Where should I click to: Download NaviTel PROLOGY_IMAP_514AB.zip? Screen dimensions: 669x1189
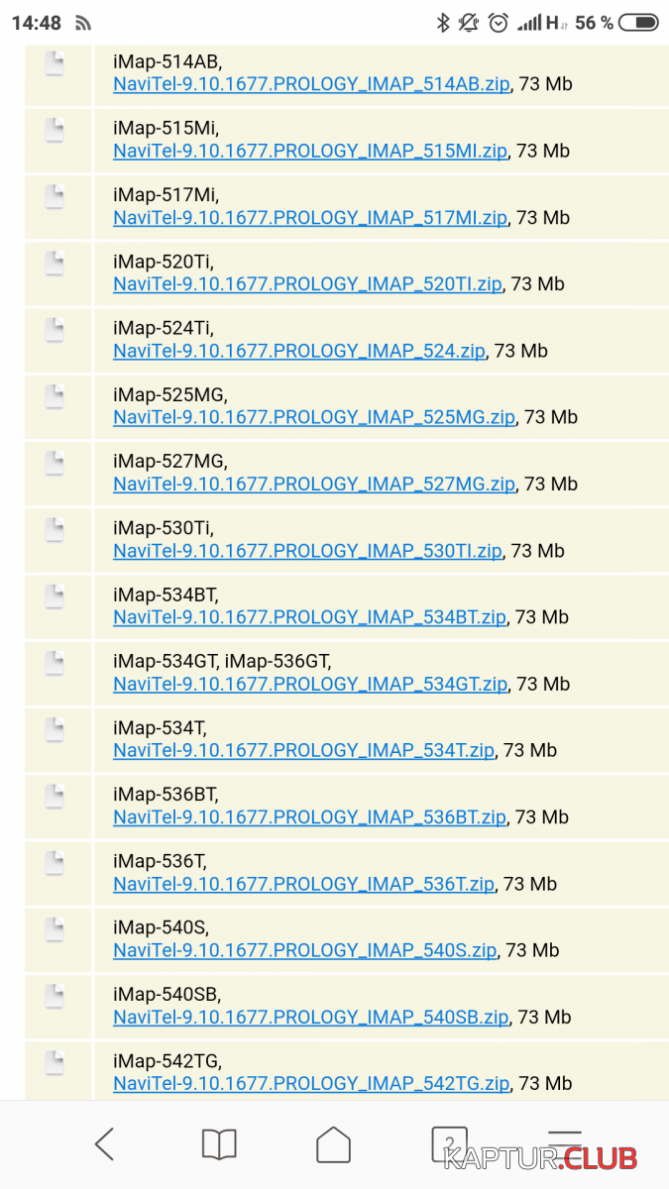point(311,85)
